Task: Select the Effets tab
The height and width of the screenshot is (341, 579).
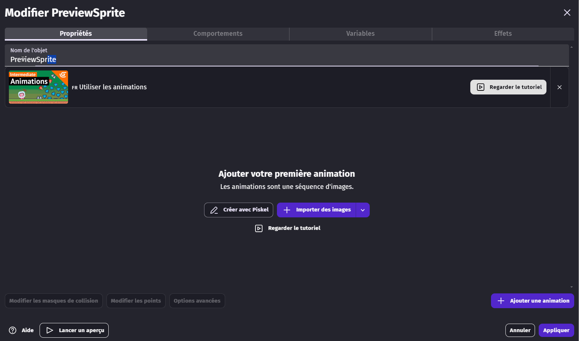Action: pos(503,34)
